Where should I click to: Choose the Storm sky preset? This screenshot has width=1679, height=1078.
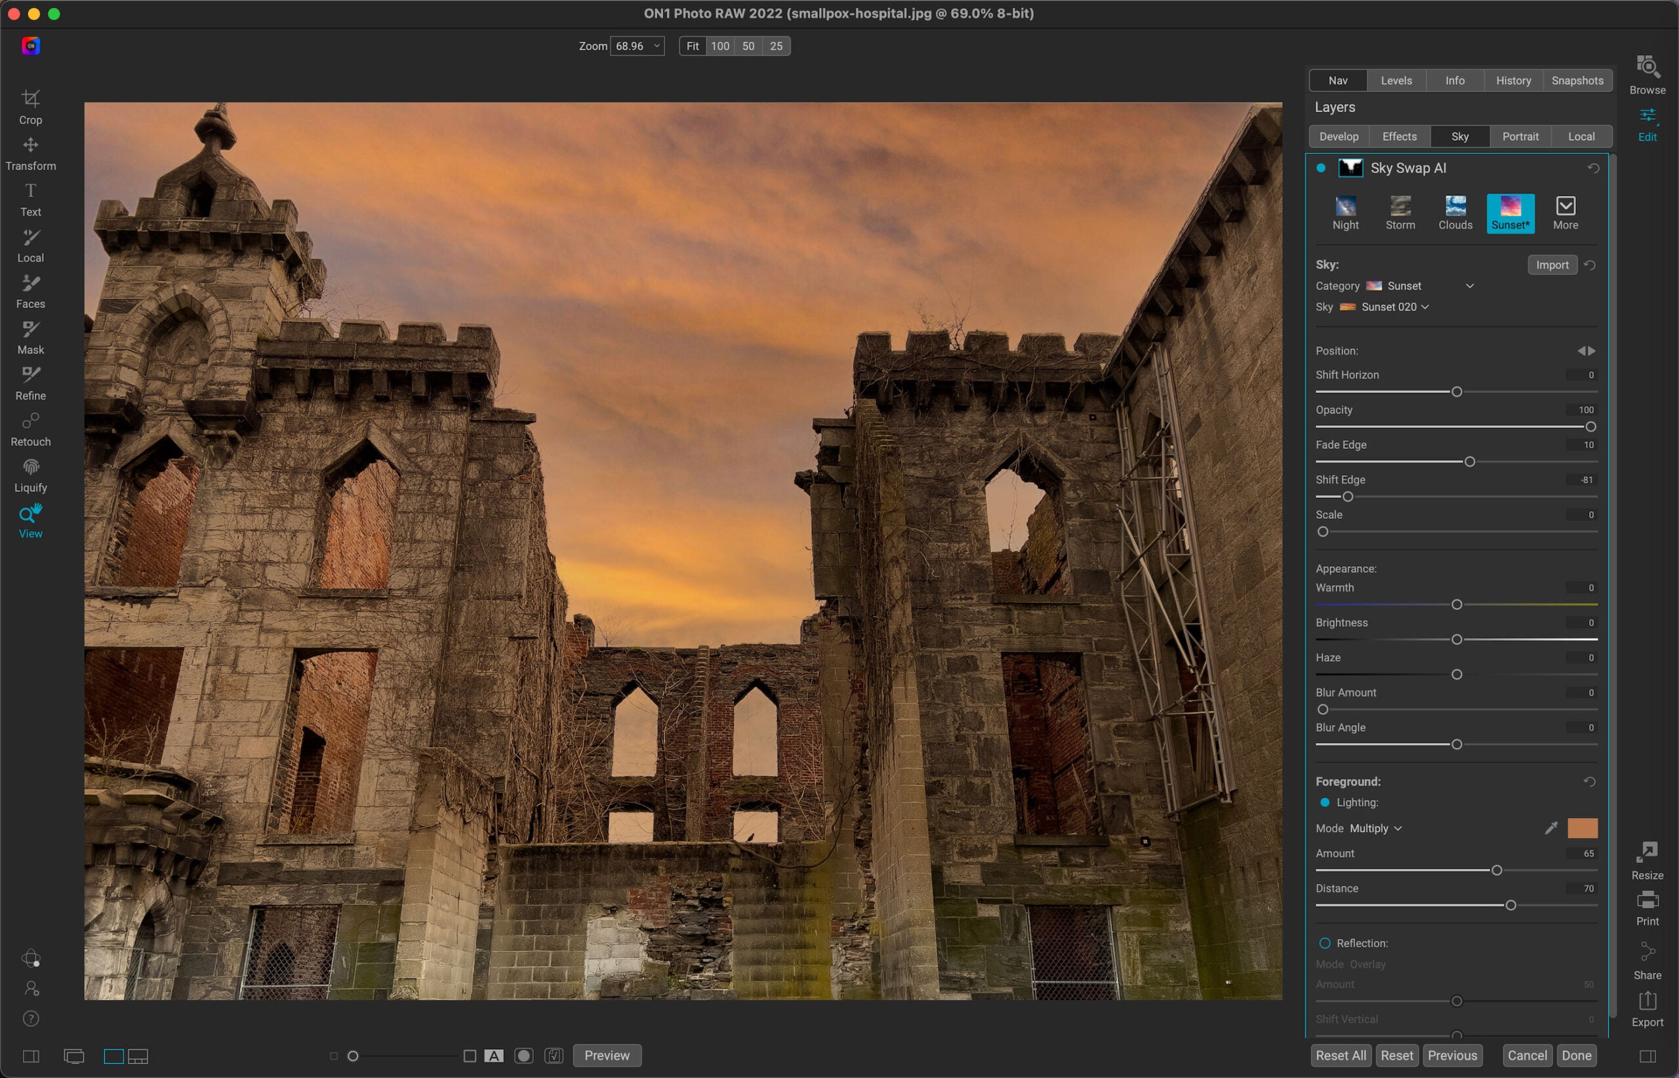[x=1400, y=213]
